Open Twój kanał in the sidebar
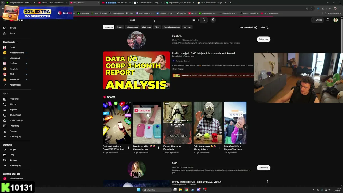This screenshot has width=343, height=193. 14,99
